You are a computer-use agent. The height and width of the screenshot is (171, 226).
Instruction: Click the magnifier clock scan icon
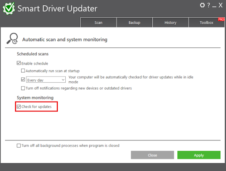(12, 38)
